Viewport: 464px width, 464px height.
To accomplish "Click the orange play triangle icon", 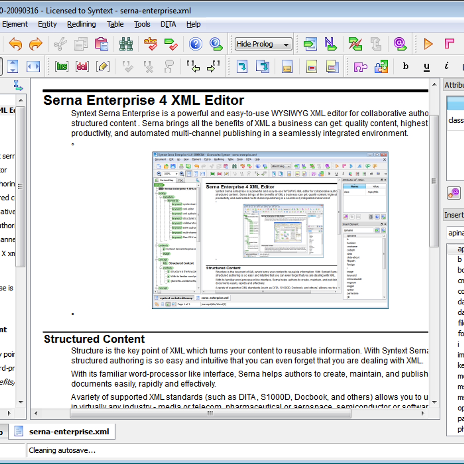I will 428,44.
